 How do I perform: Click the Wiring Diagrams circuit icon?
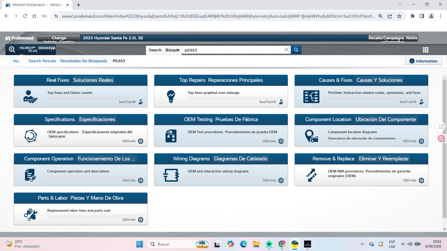point(171,175)
